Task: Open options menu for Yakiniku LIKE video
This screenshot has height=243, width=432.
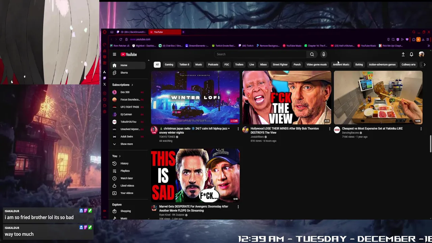Action: tap(421, 129)
